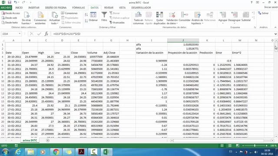Open De otras fuentes dropdown
Image resolution: width=278 pixels, height=156 pixels.
pos(26,18)
